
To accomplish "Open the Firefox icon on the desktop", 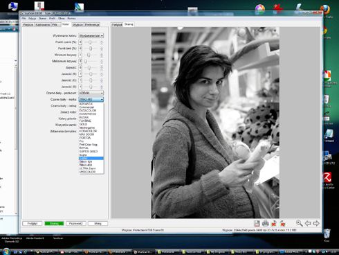I will point(325,10).
